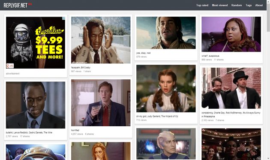Image resolution: width=270 pixels, height=160 pixels.
Task: Open the Tags page
Action: [x=249, y=5]
